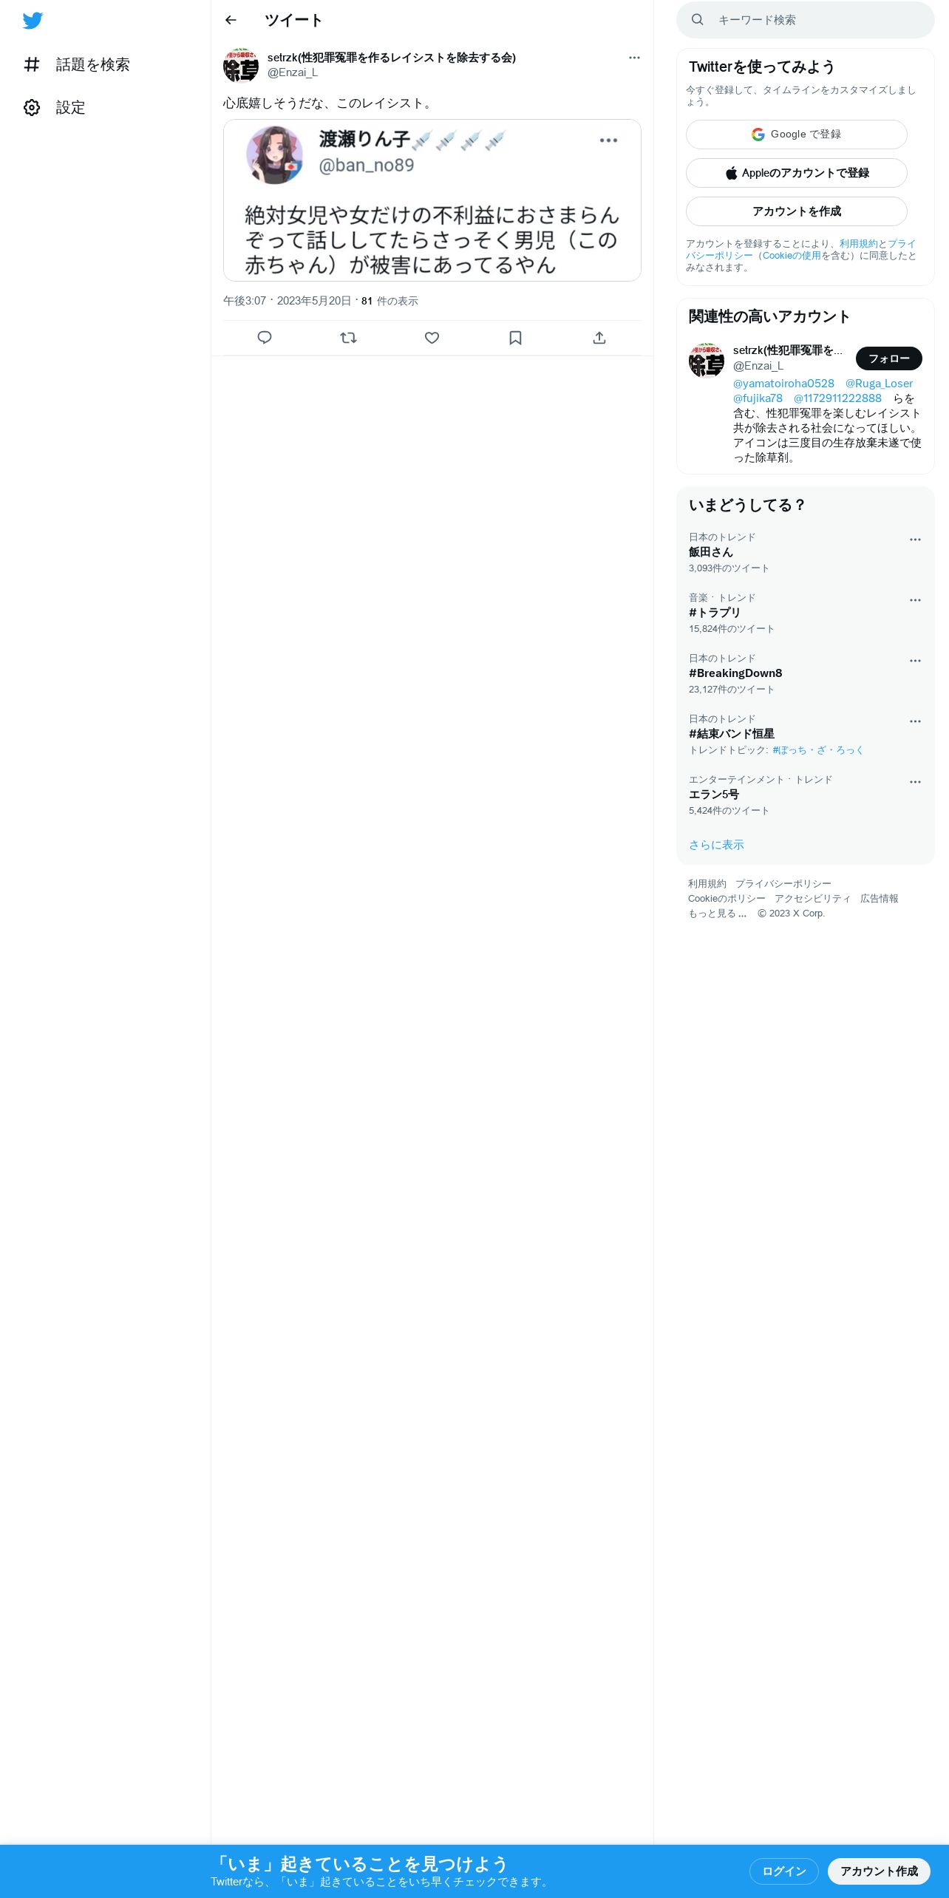The image size is (949, 1898).
Task: Focus the キーワード検索 search field
Action: [806, 20]
